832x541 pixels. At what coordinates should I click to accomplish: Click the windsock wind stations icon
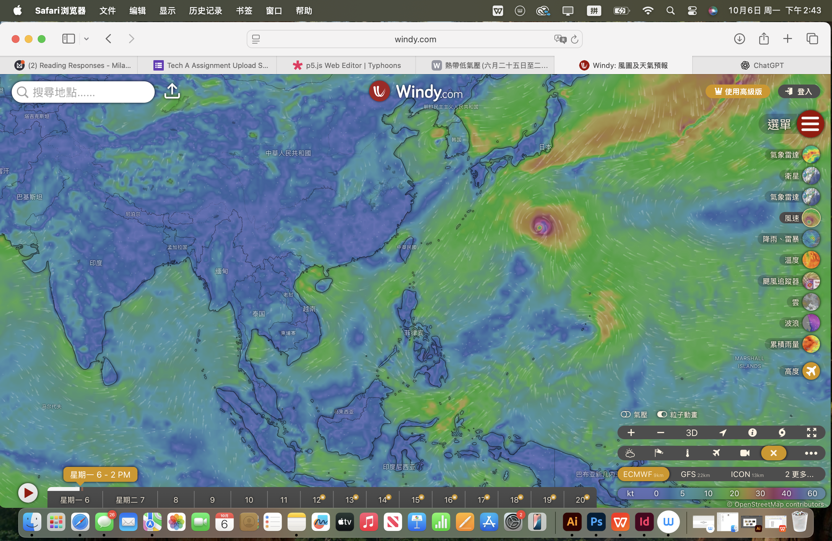tap(658, 453)
